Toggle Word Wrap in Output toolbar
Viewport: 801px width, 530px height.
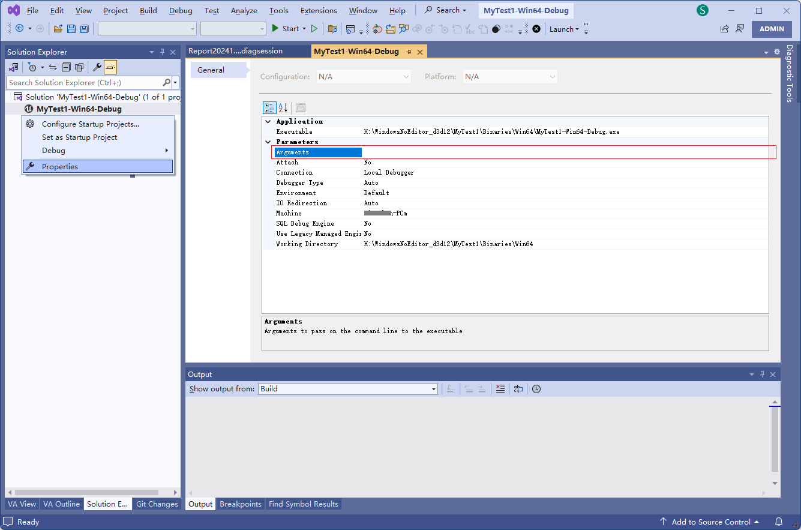(518, 389)
